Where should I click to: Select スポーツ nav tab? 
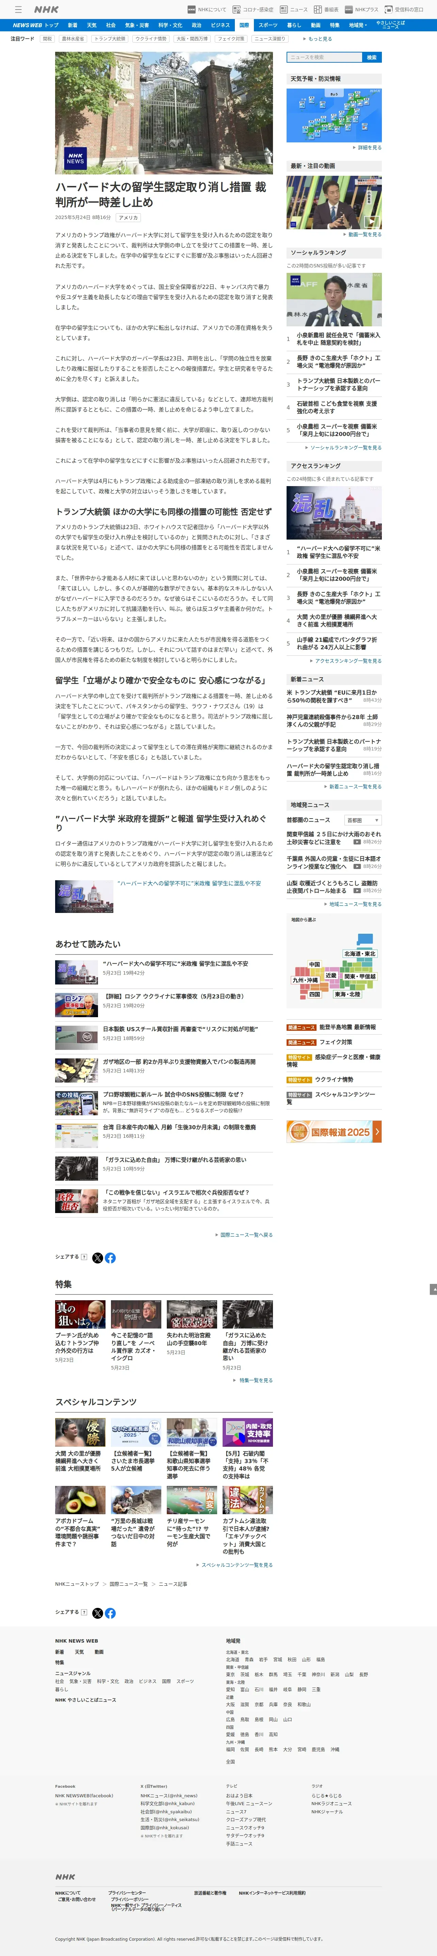tap(268, 25)
